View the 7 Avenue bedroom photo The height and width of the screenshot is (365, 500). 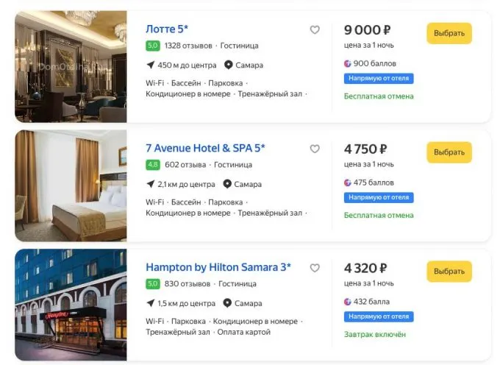point(71,185)
